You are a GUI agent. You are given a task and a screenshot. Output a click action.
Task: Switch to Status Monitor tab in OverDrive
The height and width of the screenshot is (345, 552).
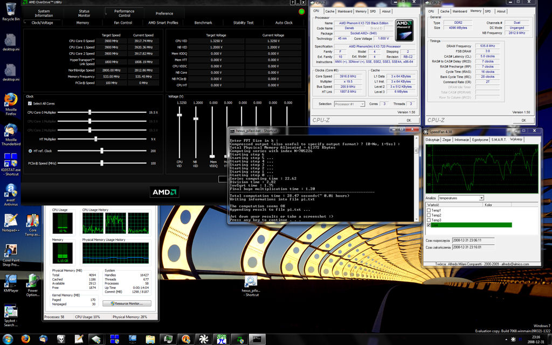click(84, 13)
